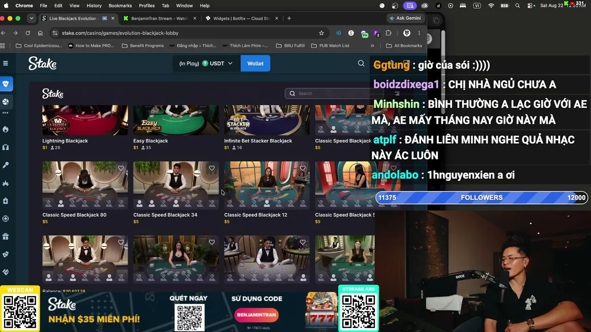Viewport: 591px width, 332px height.
Task: Click the Creative Cloud menu bar icon
Action: (425, 6)
